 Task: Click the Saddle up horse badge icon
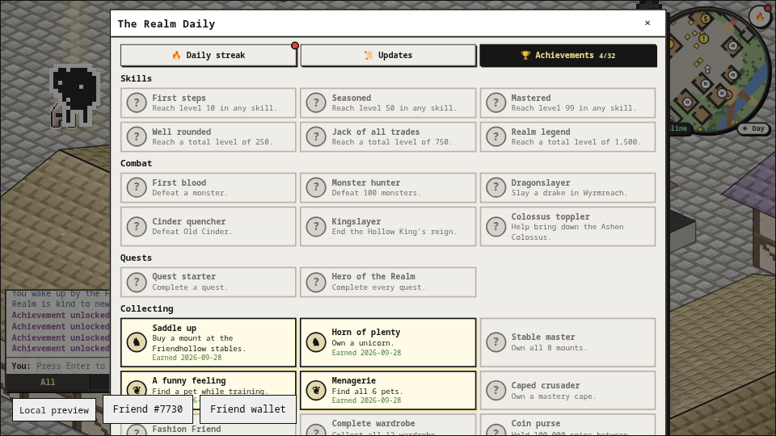(x=137, y=342)
